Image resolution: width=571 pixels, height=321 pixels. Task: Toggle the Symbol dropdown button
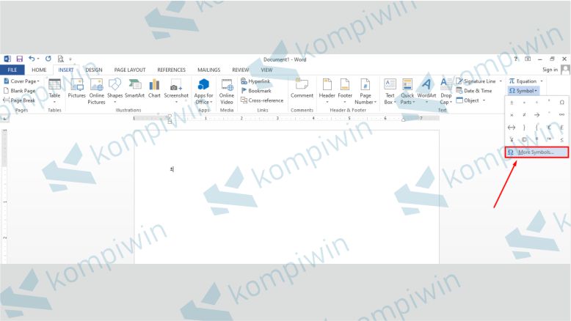(x=523, y=91)
